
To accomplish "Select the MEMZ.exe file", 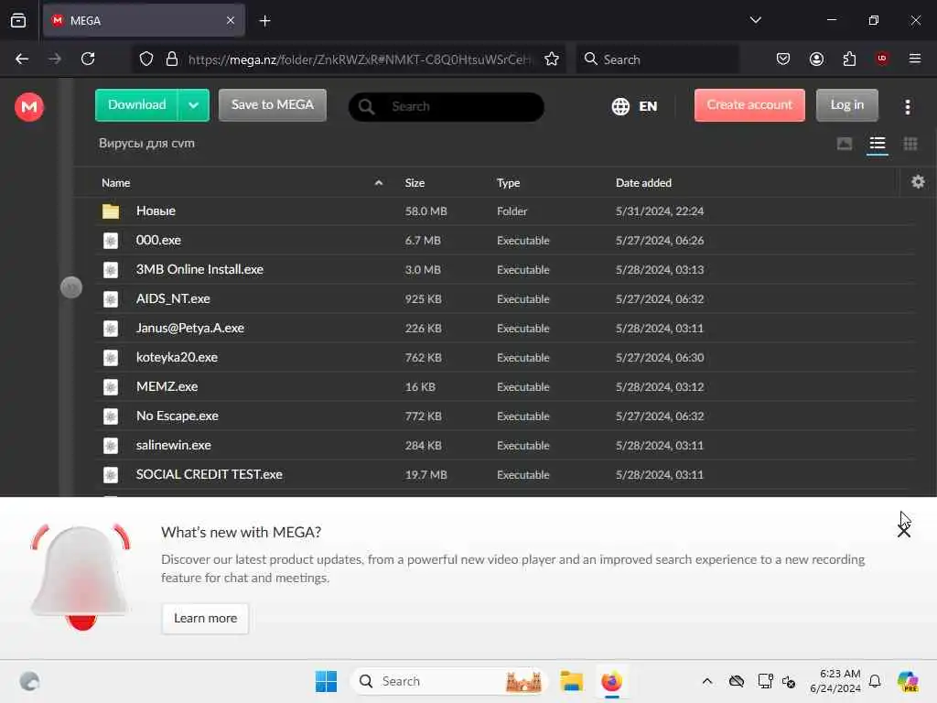I will pyautogui.click(x=505, y=387).
